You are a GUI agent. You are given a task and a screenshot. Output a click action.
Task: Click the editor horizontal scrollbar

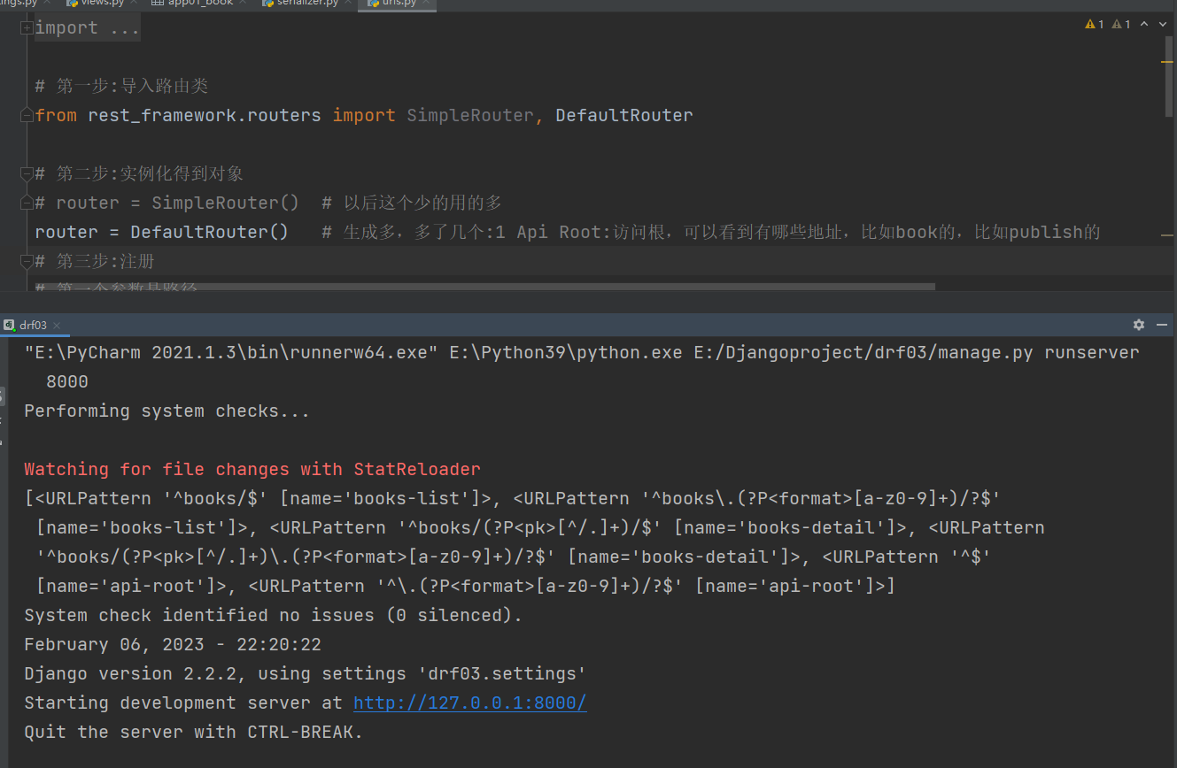click(485, 287)
